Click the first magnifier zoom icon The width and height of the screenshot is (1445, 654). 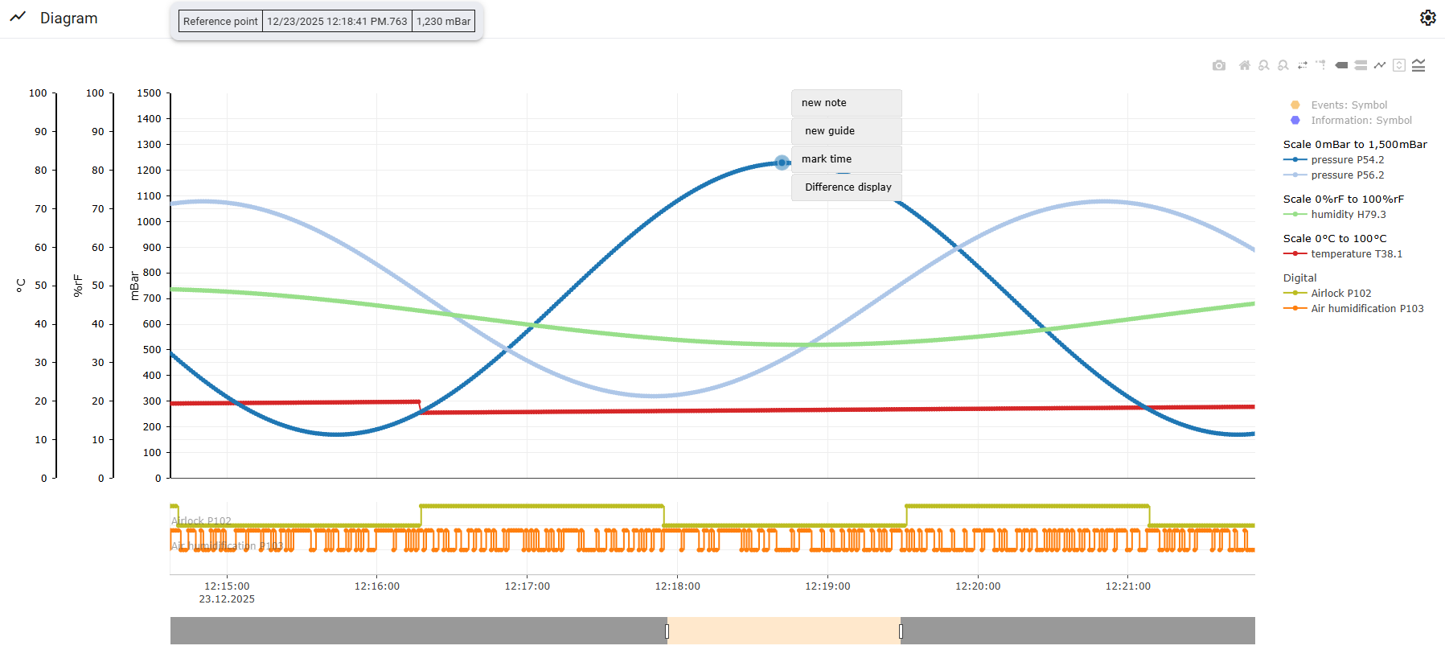[x=1264, y=65]
